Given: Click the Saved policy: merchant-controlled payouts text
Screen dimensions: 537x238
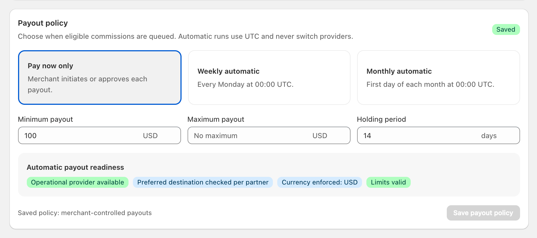Looking at the screenshot, I should coord(85,213).
